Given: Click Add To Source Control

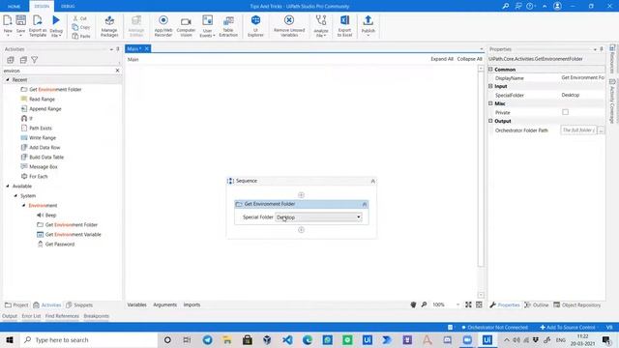Looking at the screenshot, I should [x=568, y=328].
